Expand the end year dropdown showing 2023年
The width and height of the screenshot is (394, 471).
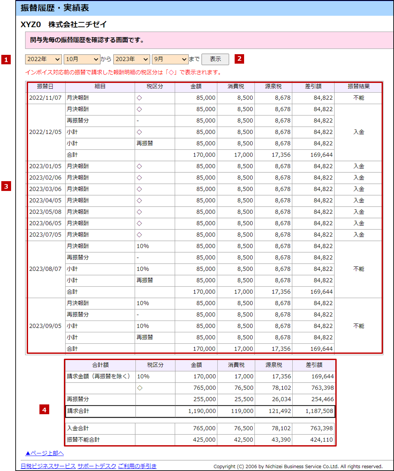[131, 59]
